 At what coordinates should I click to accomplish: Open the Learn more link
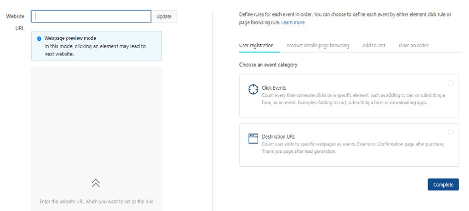(293, 22)
